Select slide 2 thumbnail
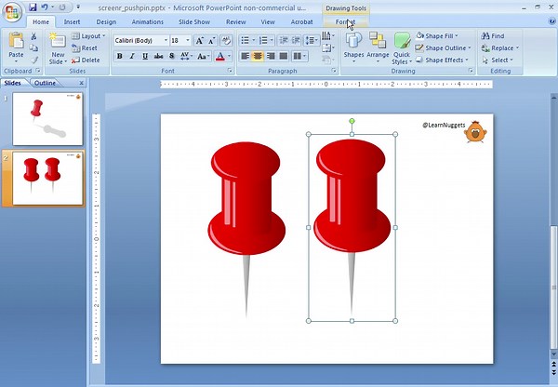The height and width of the screenshot is (387, 558). pyautogui.click(x=47, y=179)
